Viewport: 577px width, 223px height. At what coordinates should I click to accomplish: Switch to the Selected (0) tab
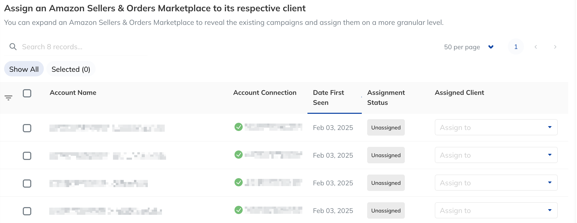click(x=71, y=69)
